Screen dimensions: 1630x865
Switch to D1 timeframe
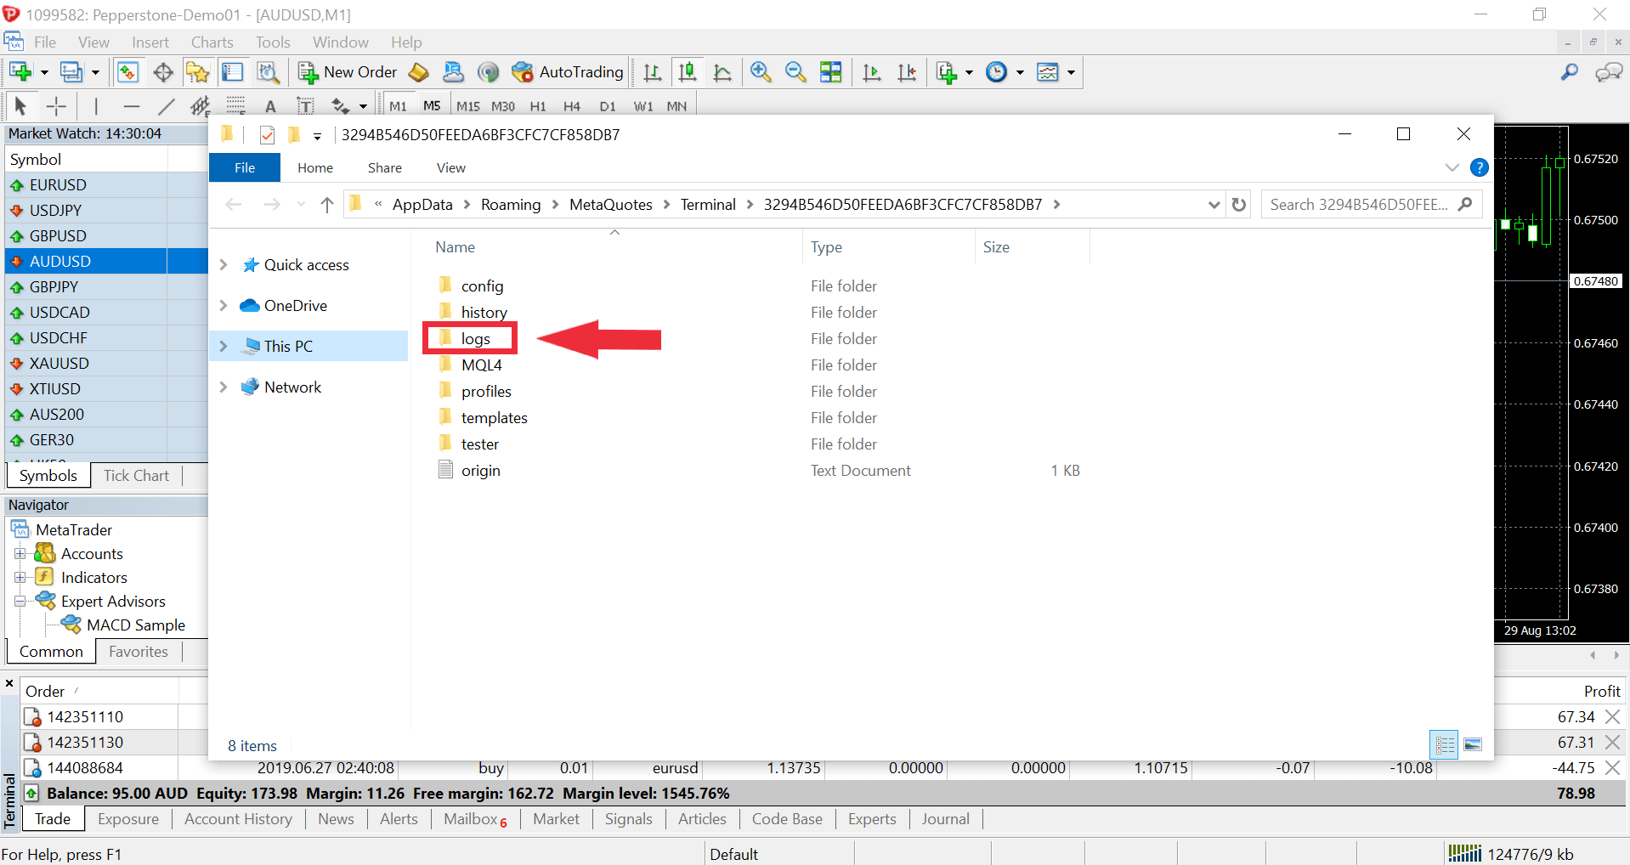[607, 106]
